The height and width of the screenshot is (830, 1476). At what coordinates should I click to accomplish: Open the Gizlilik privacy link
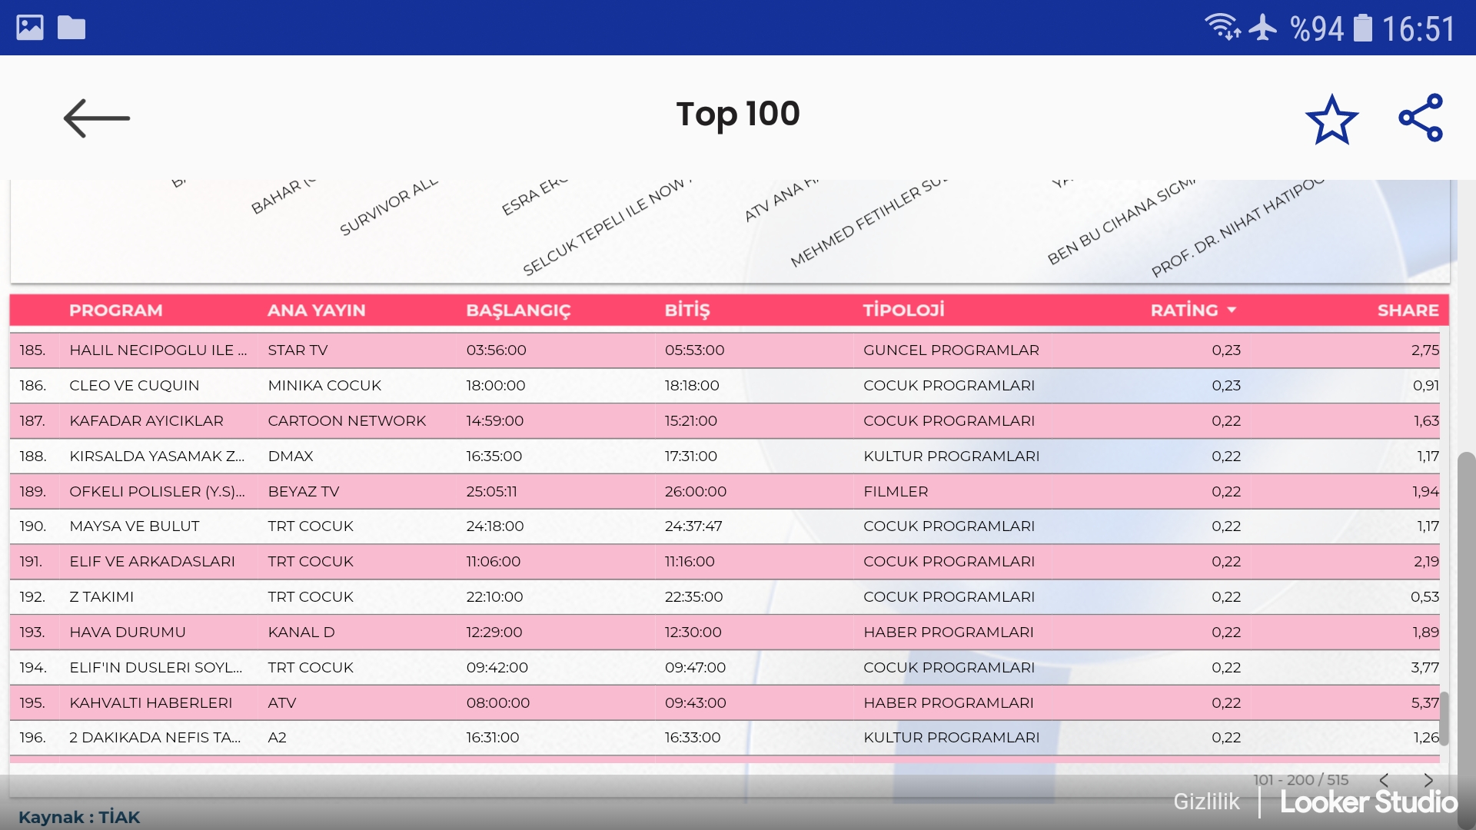pyautogui.click(x=1206, y=802)
